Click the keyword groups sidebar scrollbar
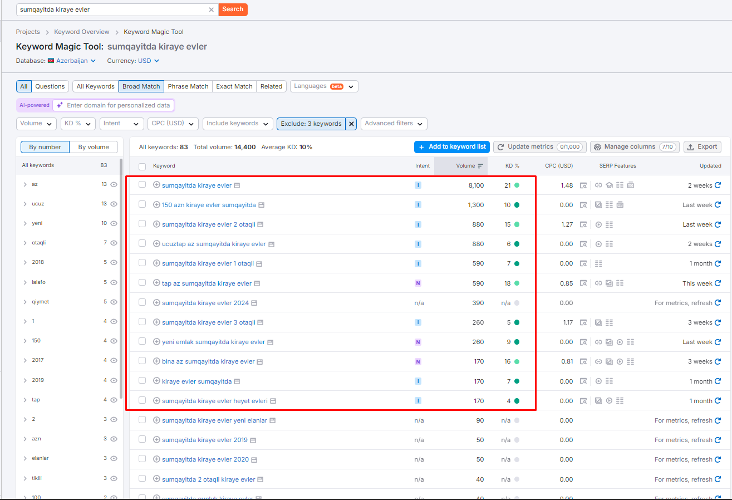 point(121,277)
